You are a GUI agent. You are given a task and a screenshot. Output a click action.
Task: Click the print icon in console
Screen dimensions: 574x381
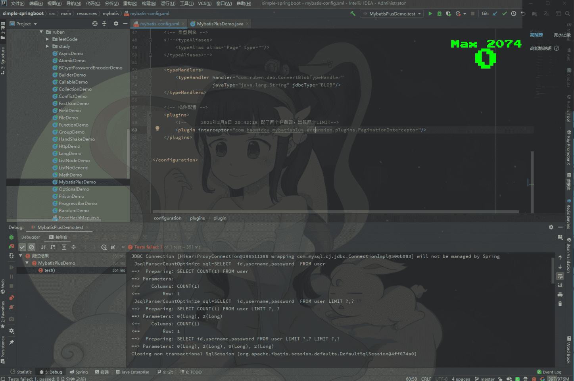tap(560, 294)
